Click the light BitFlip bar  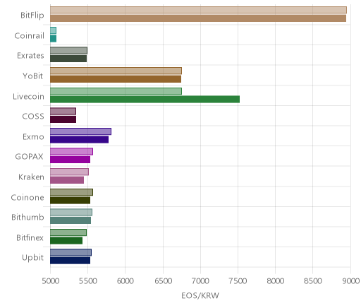click(198, 11)
